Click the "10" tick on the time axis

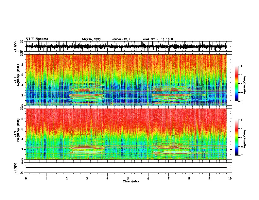(230, 178)
